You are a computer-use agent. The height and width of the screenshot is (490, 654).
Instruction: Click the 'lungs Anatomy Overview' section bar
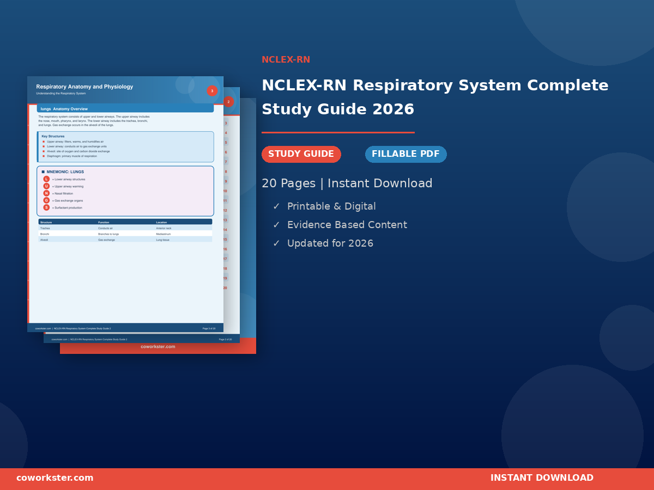click(125, 108)
